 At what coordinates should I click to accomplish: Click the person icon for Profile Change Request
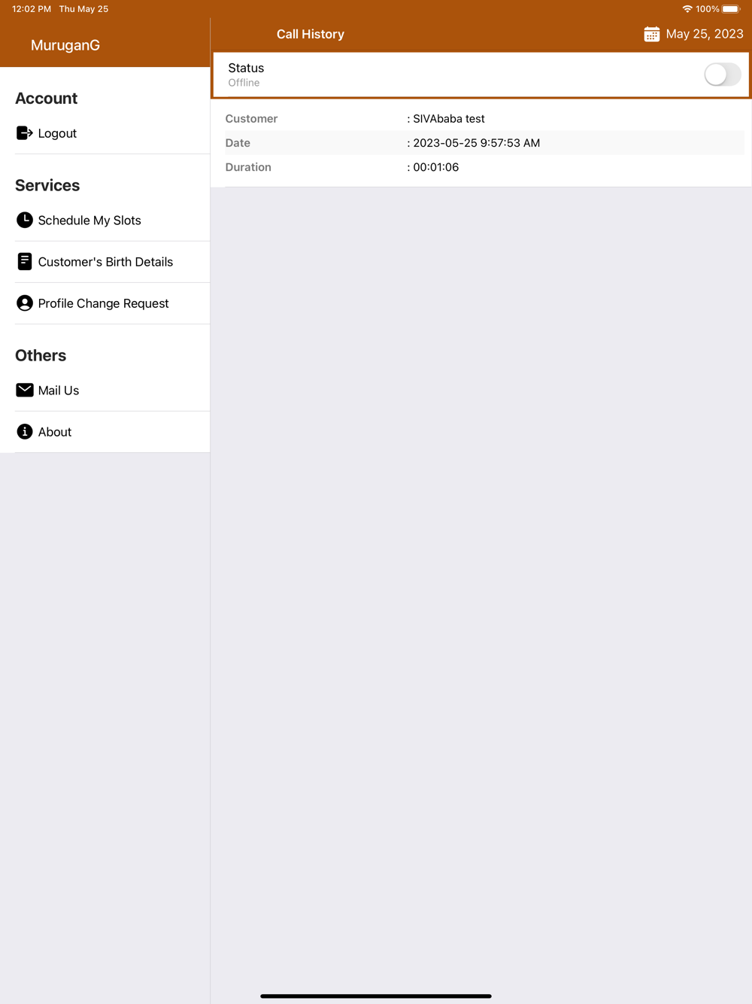pos(24,303)
